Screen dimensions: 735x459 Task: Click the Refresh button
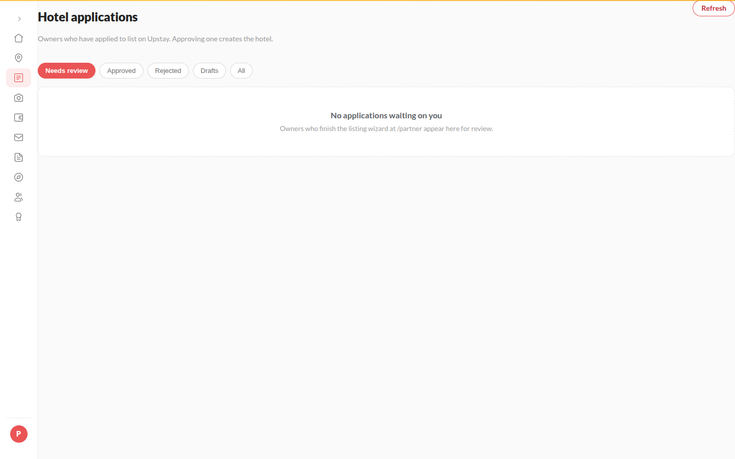pos(714,8)
